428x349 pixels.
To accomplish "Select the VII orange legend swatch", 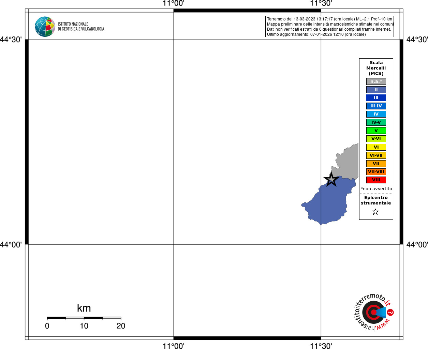I will point(376,164).
